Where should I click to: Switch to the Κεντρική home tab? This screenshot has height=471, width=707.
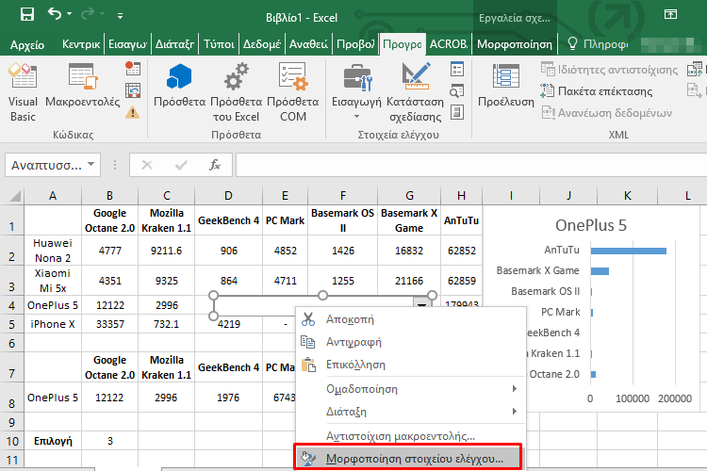click(x=81, y=44)
